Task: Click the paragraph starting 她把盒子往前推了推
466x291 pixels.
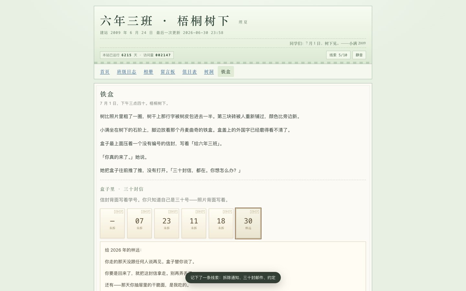Action: [x=171, y=170]
